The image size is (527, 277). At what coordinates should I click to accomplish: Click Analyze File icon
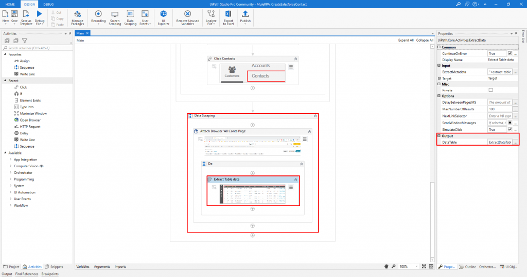(211, 14)
